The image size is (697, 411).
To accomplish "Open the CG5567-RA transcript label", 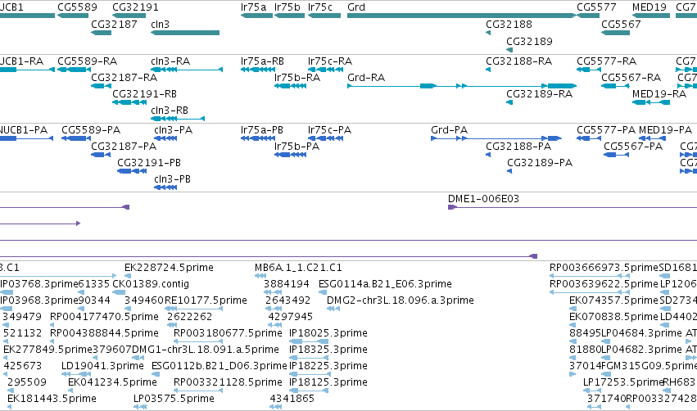I will pos(631,77).
